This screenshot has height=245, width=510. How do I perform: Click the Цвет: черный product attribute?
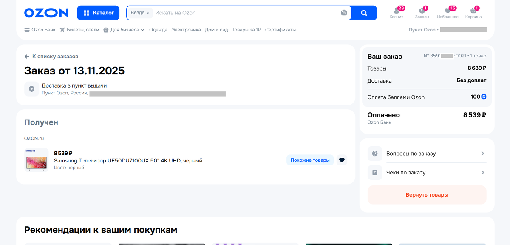[x=69, y=168]
